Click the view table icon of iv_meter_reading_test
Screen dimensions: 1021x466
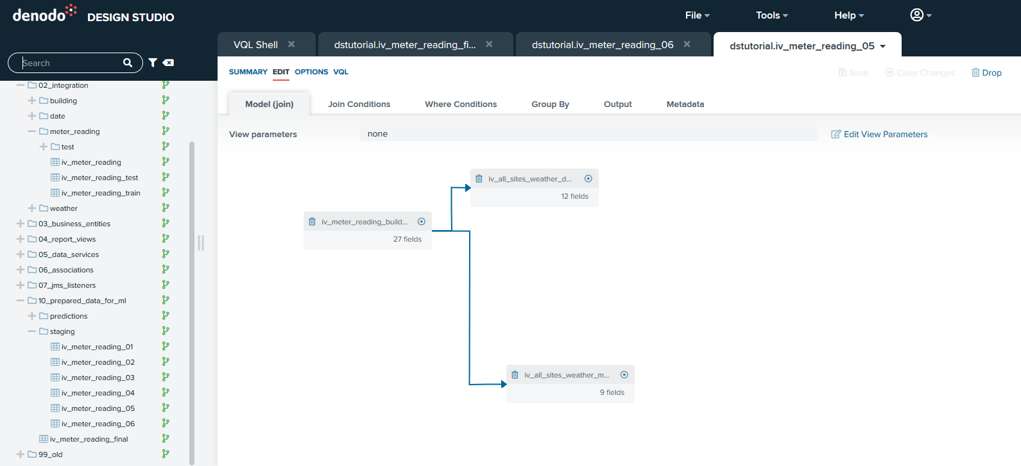(x=55, y=178)
